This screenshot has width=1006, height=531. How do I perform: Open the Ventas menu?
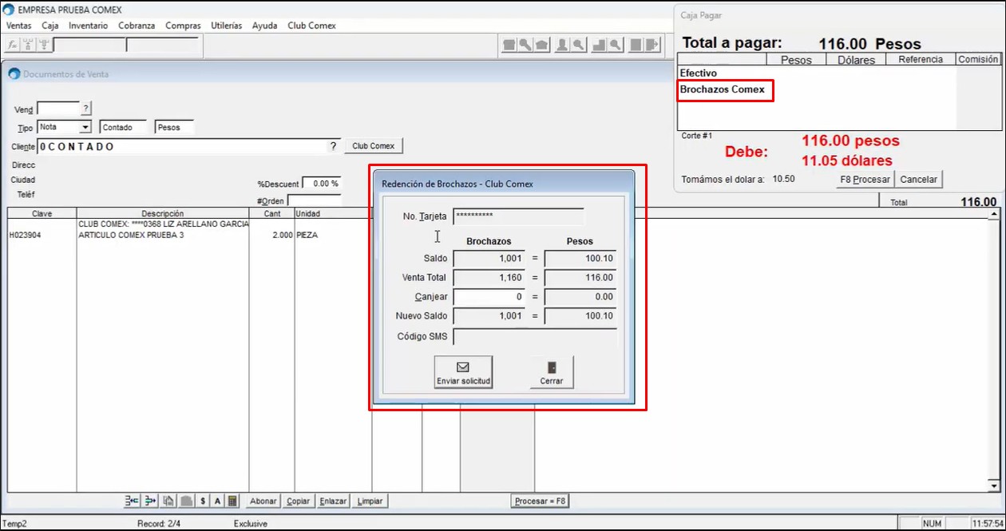coord(19,26)
